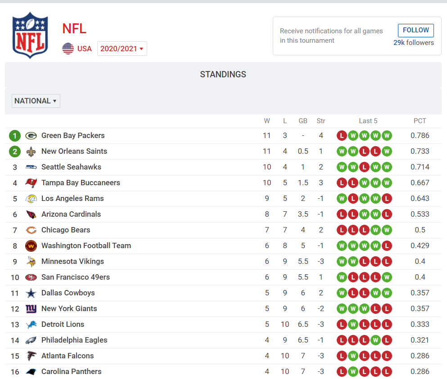Click the Philadelphia Eagles logo
447x379 pixels.
31,340
